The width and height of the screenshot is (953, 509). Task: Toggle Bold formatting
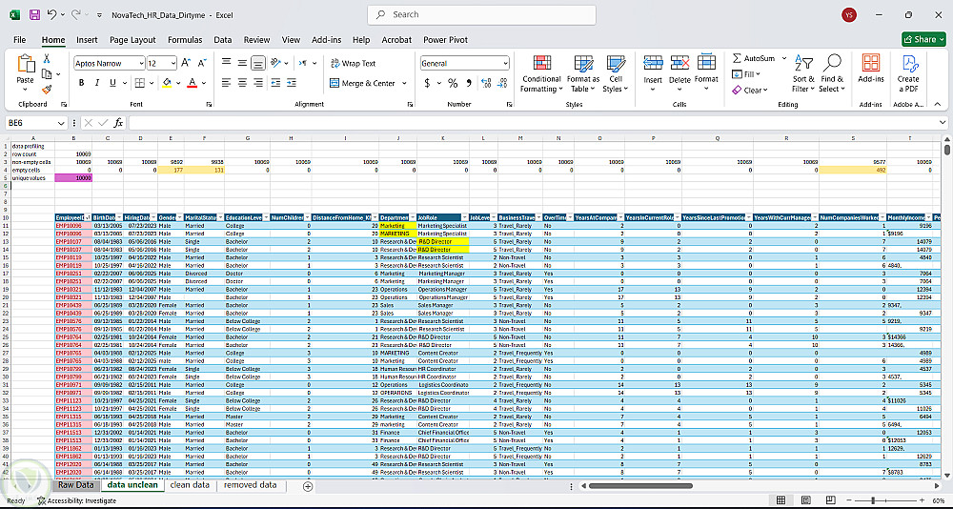click(83, 83)
